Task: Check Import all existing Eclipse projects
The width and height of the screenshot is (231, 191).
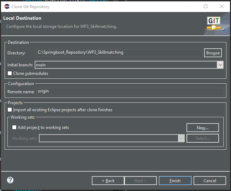Action: (10, 110)
